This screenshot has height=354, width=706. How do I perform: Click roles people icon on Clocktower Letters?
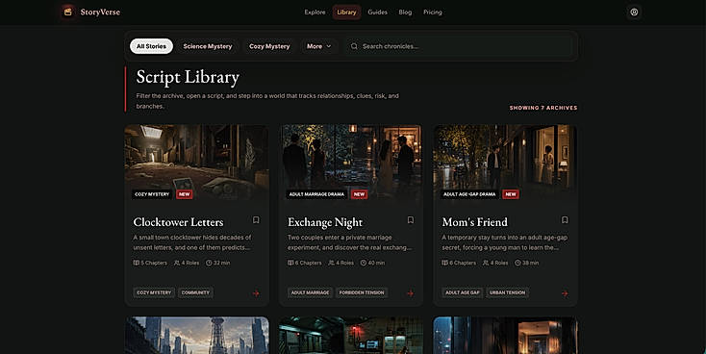pyautogui.click(x=177, y=263)
